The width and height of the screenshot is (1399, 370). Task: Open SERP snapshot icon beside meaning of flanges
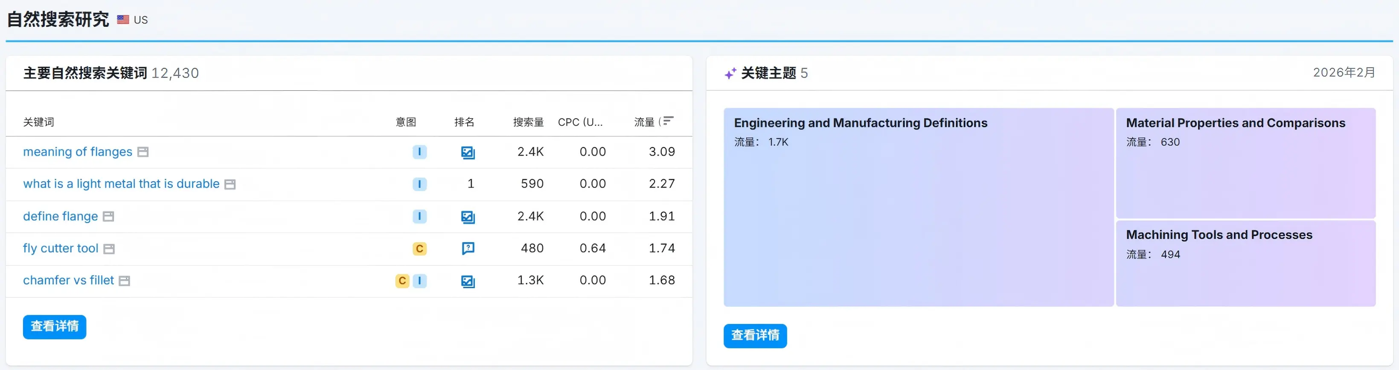pyautogui.click(x=143, y=153)
